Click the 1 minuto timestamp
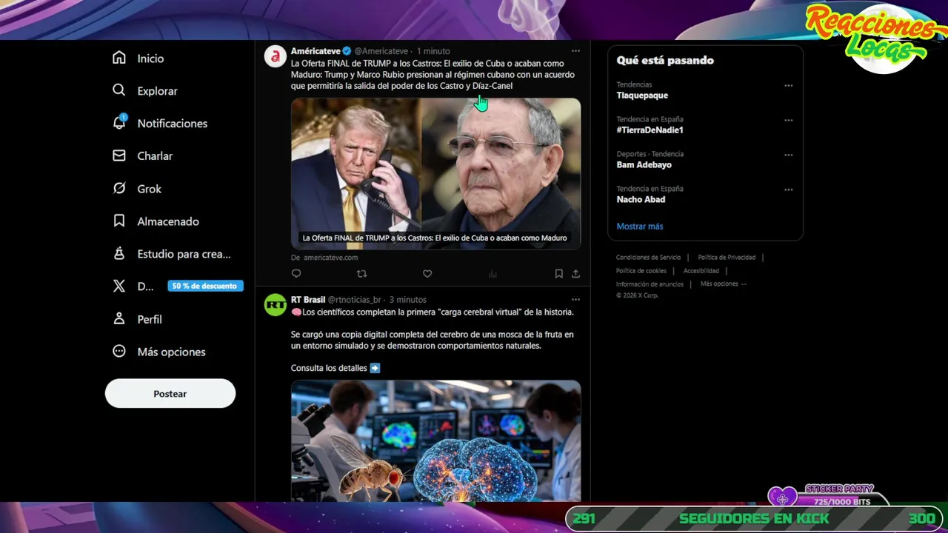948x533 pixels. point(433,51)
